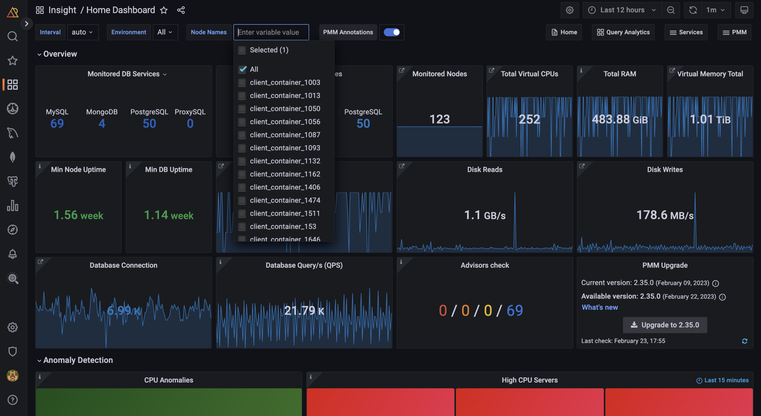Screen dimensions: 761x416
Task: Select the PostgreSQL elephant icon in sidebar
Action: [12, 181]
